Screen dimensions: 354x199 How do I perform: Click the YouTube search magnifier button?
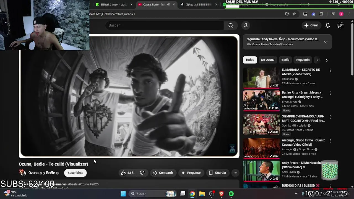click(231, 25)
